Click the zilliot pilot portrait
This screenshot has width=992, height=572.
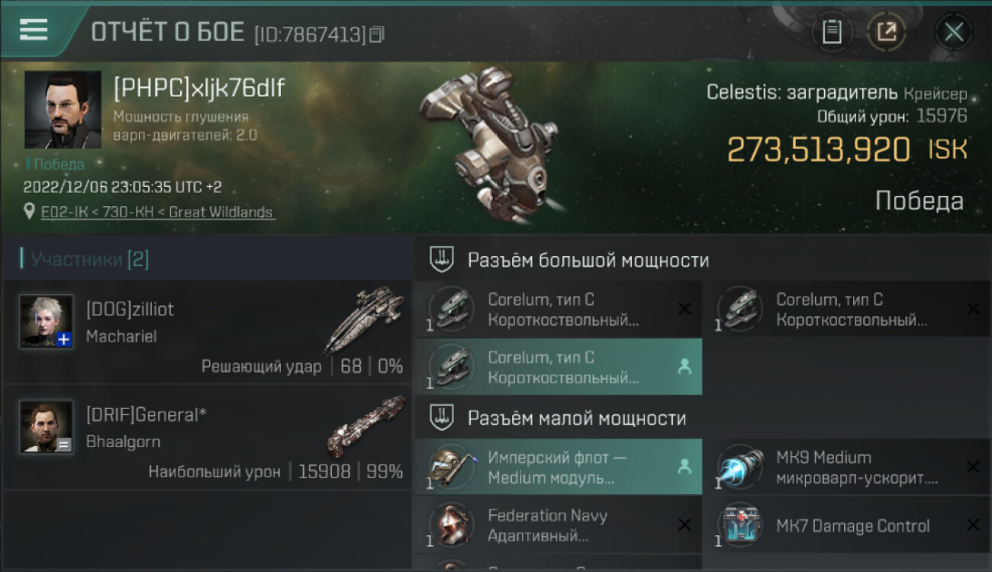(47, 321)
